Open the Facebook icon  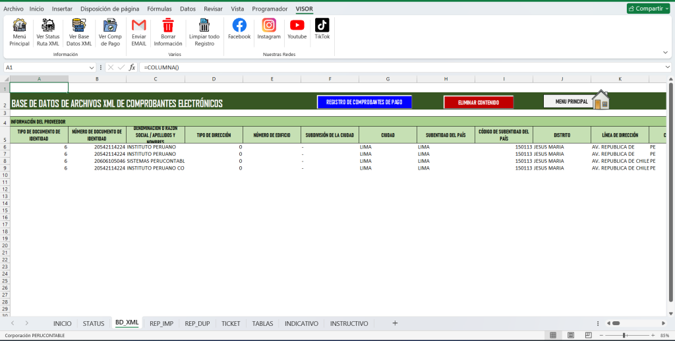click(x=239, y=26)
